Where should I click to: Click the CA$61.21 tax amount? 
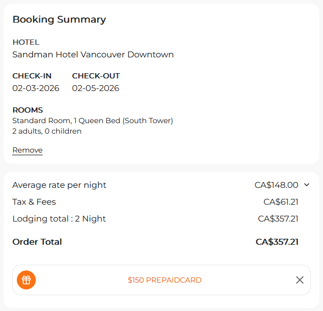[x=281, y=202]
